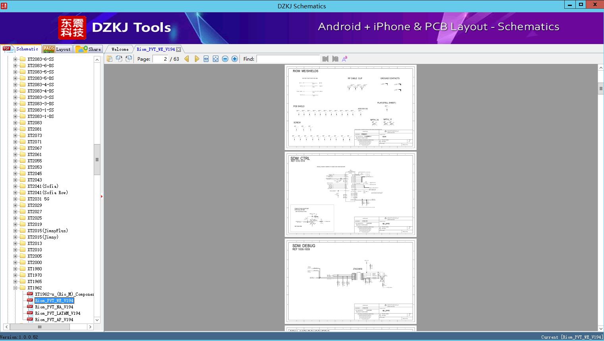The height and width of the screenshot is (341, 604).
Task: Expand the XT2031 5G folder
Action: (x=15, y=199)
